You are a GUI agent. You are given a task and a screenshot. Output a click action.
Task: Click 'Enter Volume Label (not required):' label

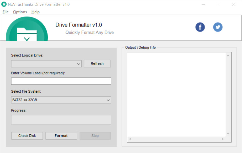[x=38, y=73]
